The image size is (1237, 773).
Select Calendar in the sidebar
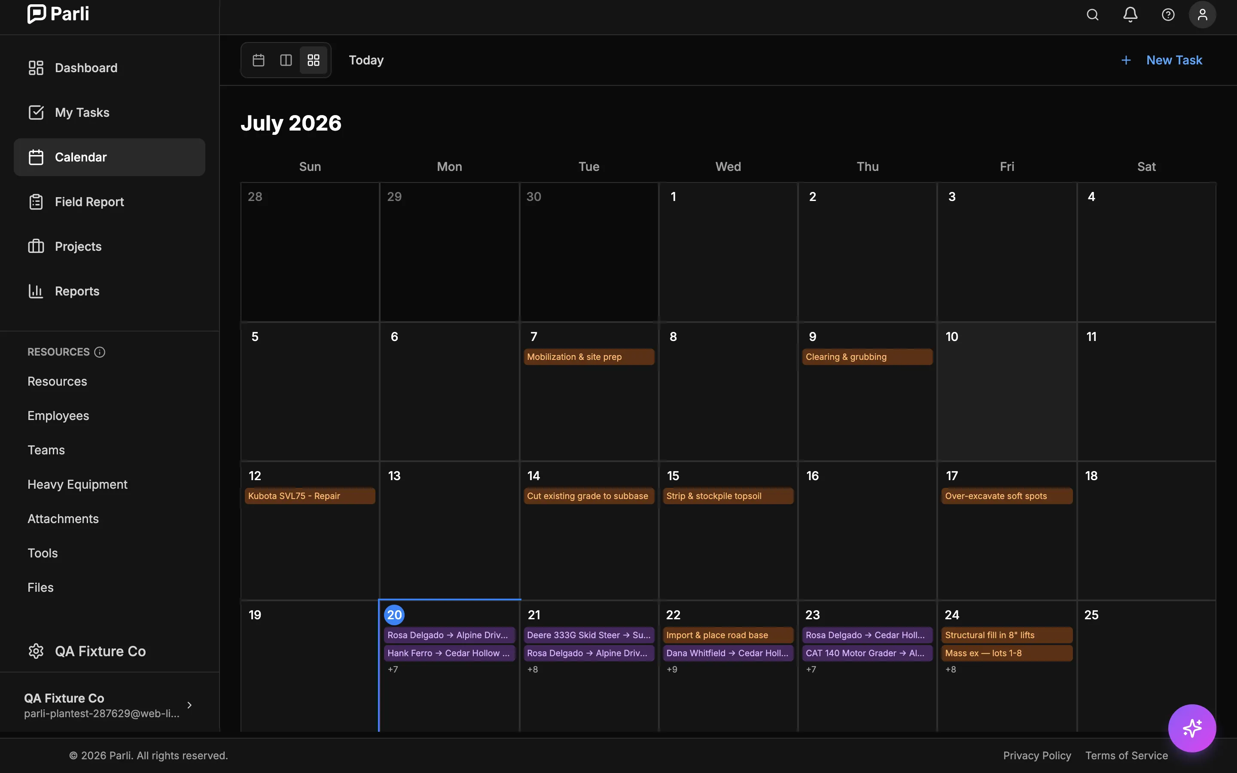pyautogui.click(x=110, y=158)
